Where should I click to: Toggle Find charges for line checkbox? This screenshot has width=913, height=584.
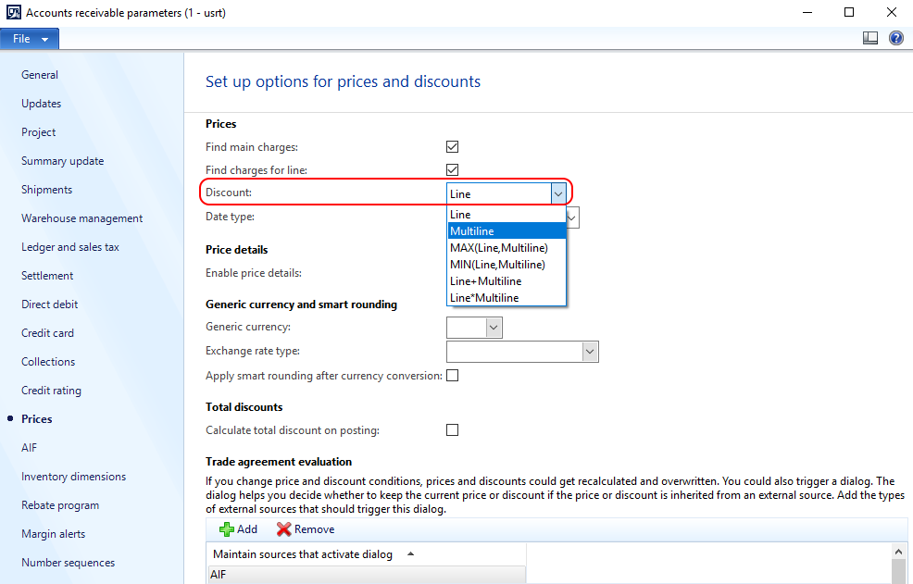click(453, 170)
